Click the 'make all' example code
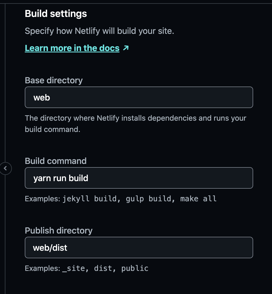The height and width of the screenshot is (294, 272). coord(198,199)
